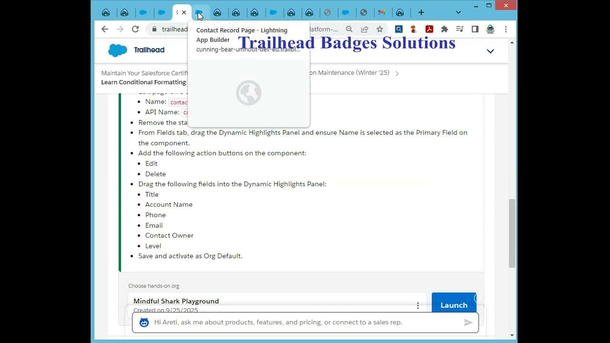Close the active Trailhead tab

184,12
